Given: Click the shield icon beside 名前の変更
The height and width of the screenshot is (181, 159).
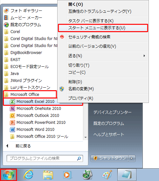Looking at the screenshot, I should pyautogui.click(x=62, y=89).
